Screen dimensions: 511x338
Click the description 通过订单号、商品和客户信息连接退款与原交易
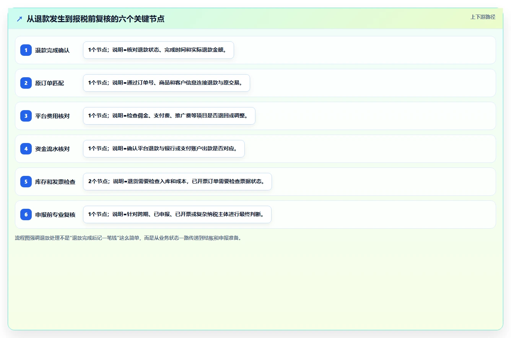(x=166, y=83)
